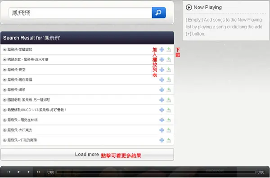This screenshot has width=270, height=178.
Task: Start playback with the player bar play button
Action: tap(18, 172)
